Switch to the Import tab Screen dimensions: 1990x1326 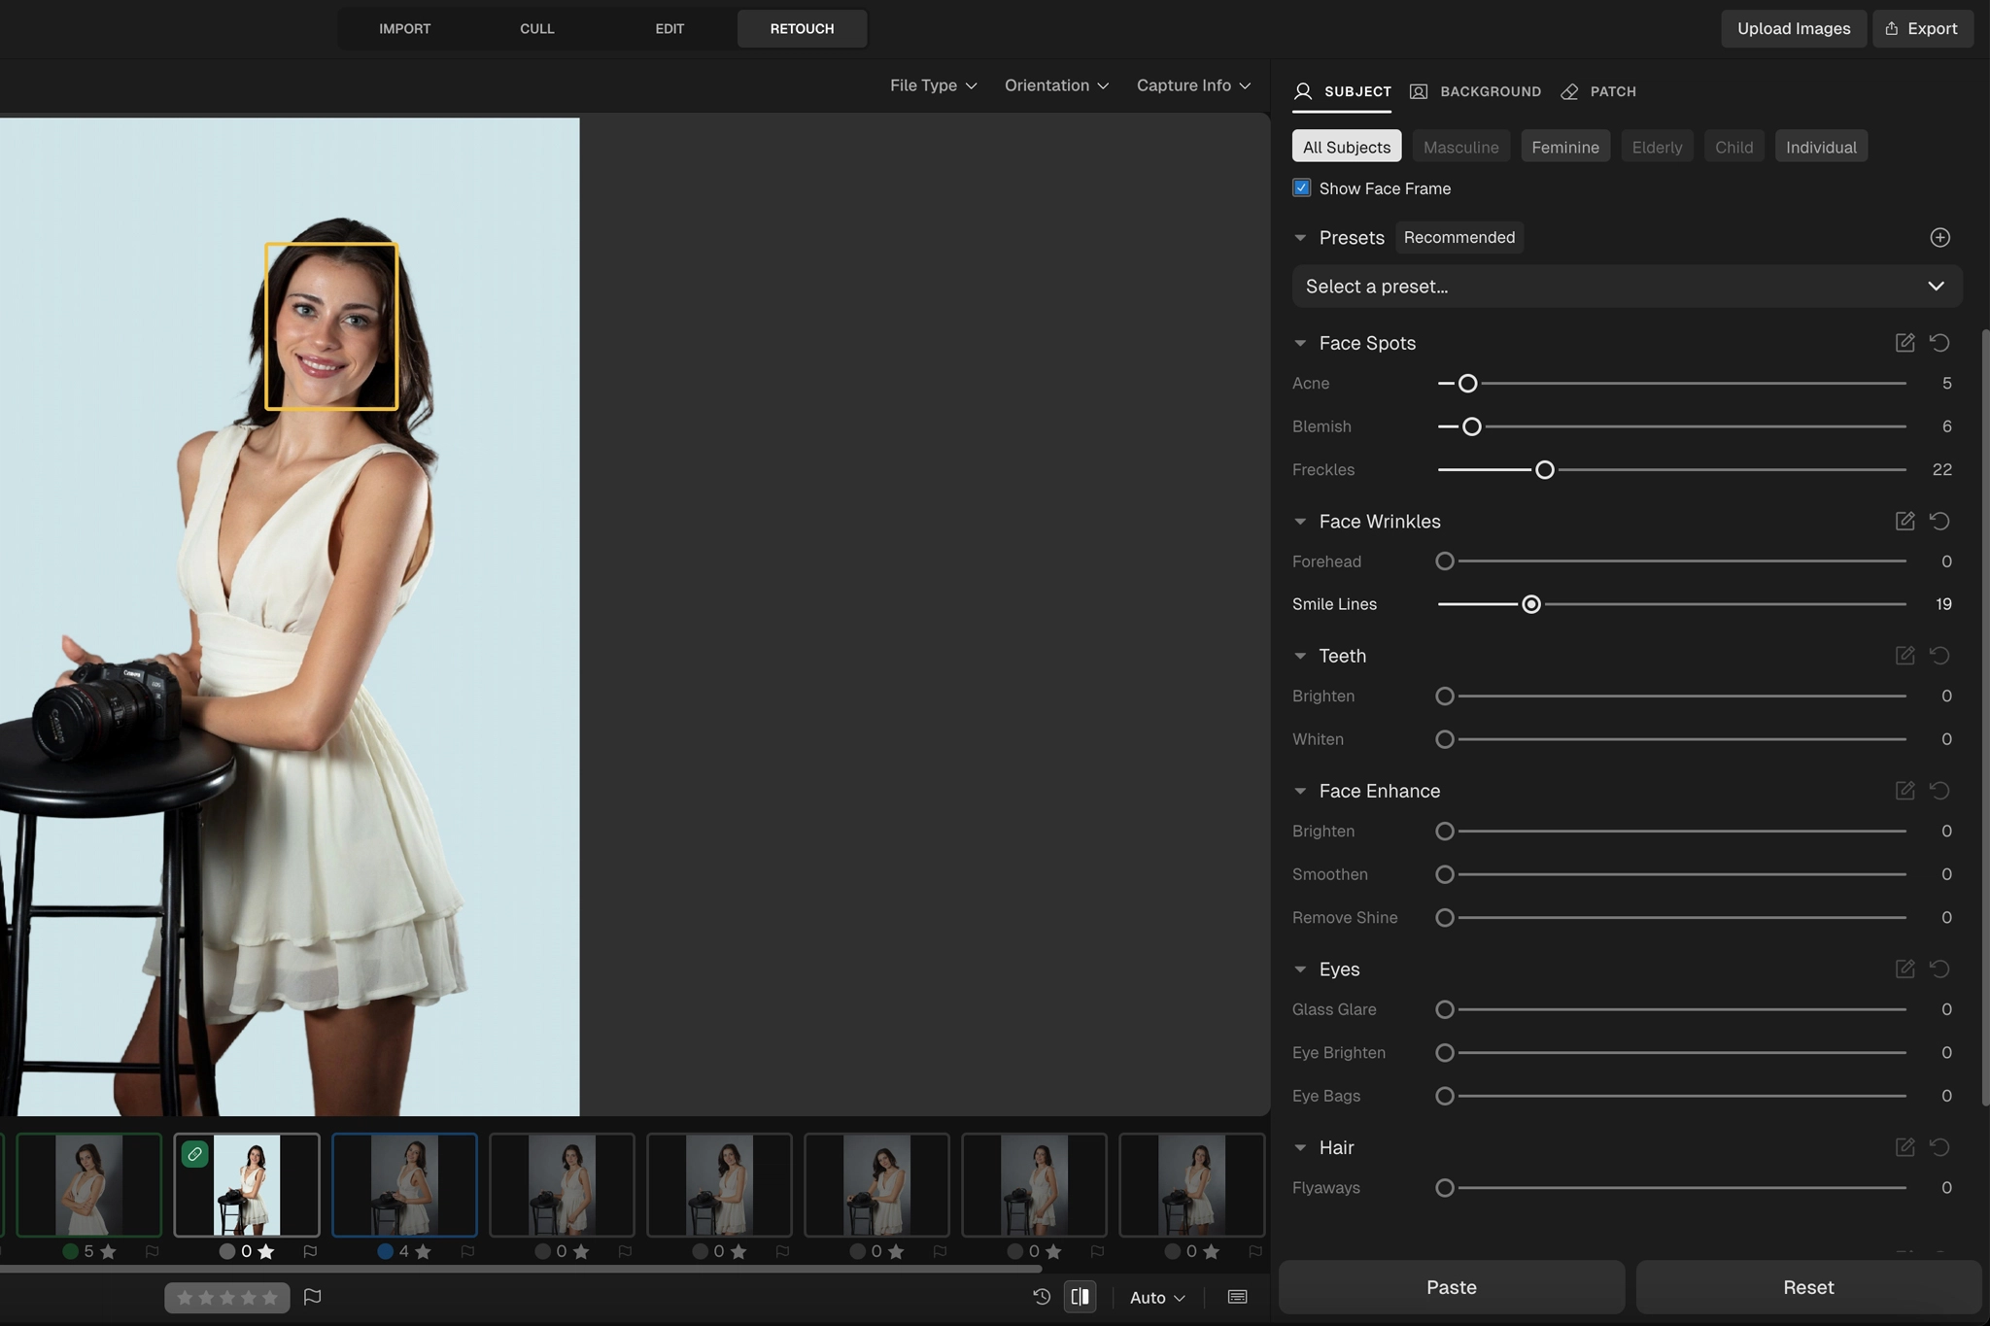[x=404, y=28]
